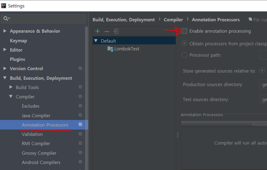The image size is (267, 170).
Task: Click the search magnifier icon in settings
Action: 6,19
